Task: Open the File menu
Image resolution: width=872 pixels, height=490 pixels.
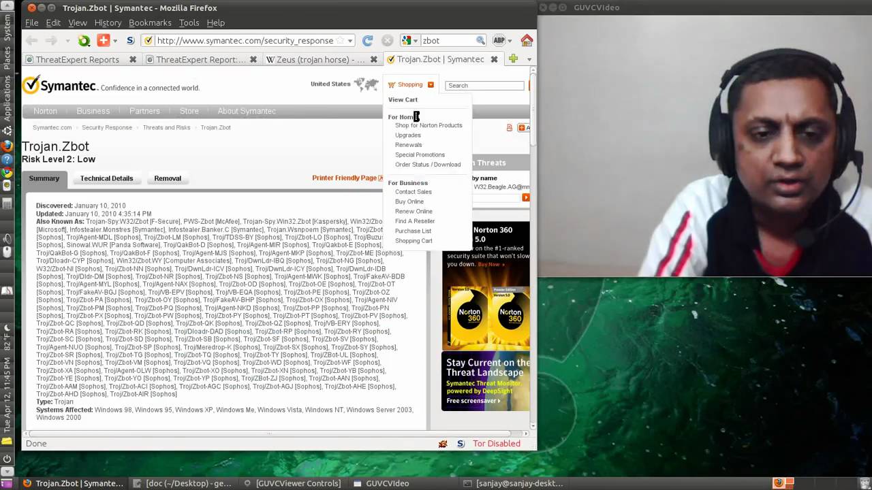Action: pos(32,22)
